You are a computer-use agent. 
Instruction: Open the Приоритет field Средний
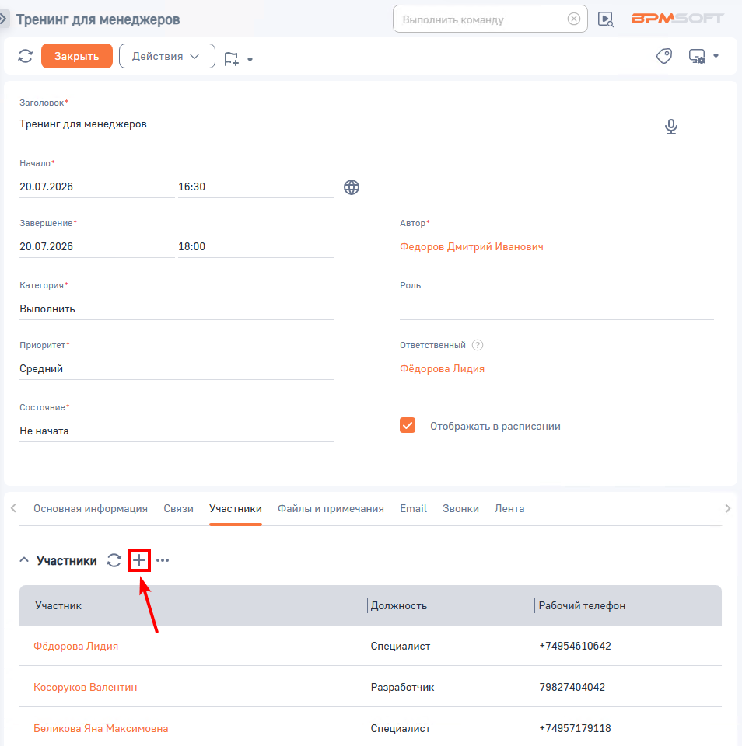pyautogui.click(x=177, y=368)
